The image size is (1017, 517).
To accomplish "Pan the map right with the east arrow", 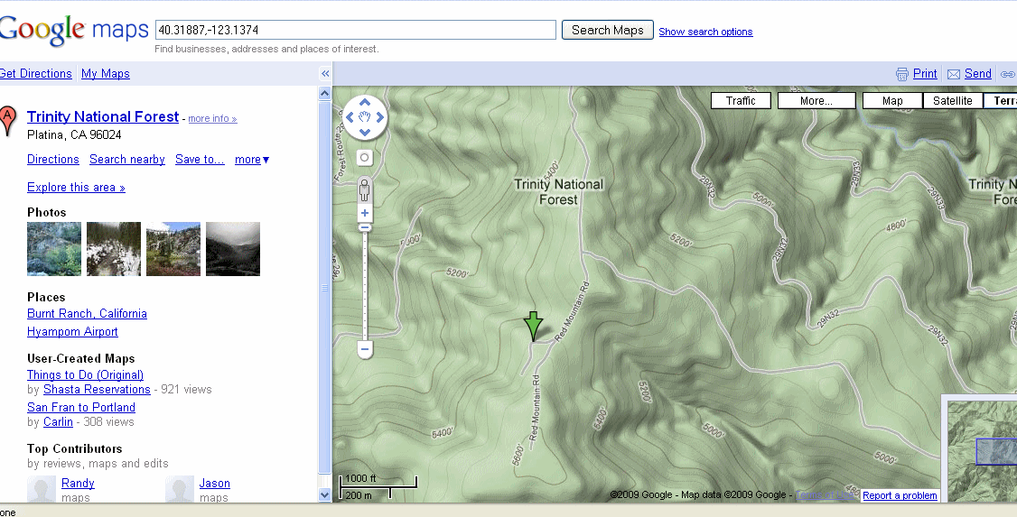I will tap(380, 116).
